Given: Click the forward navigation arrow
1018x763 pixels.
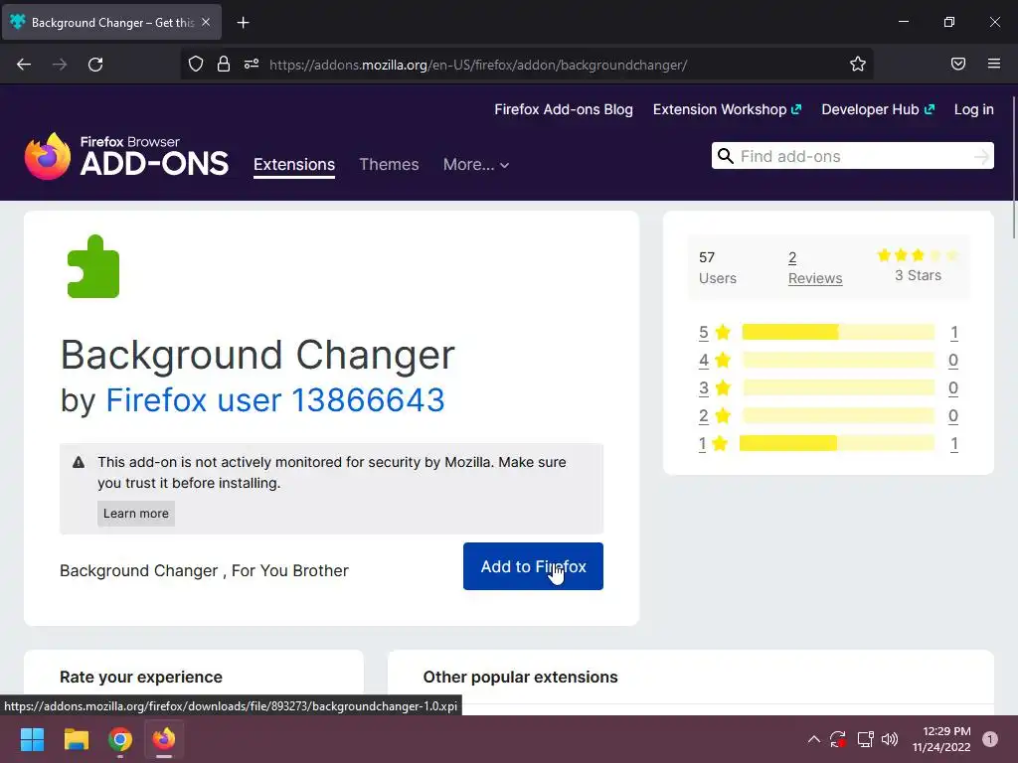Looking at the screenshot, I should click(x=60, y=65).
